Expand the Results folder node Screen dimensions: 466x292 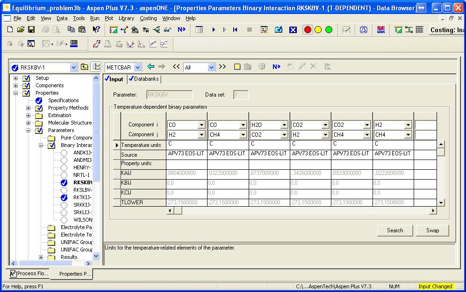(x=41, y=257)
